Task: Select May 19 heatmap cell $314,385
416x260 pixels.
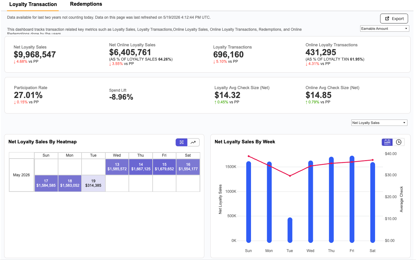Action: 93,183
